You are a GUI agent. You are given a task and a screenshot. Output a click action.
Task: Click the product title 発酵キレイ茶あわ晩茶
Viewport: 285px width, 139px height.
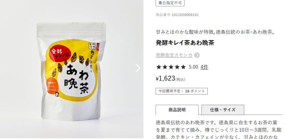[x=185, y=43]
